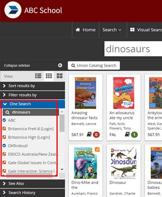Click the Collapse sidebar label
Image resolution: width=162 pixels, height=197 pixels.
pyautogui.click(x=17, y=65)
